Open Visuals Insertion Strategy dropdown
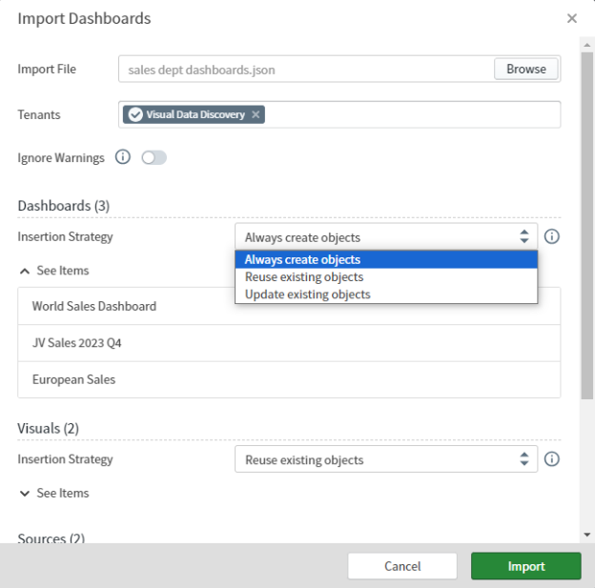Screen dimensions: 595x588 [385, 459]
